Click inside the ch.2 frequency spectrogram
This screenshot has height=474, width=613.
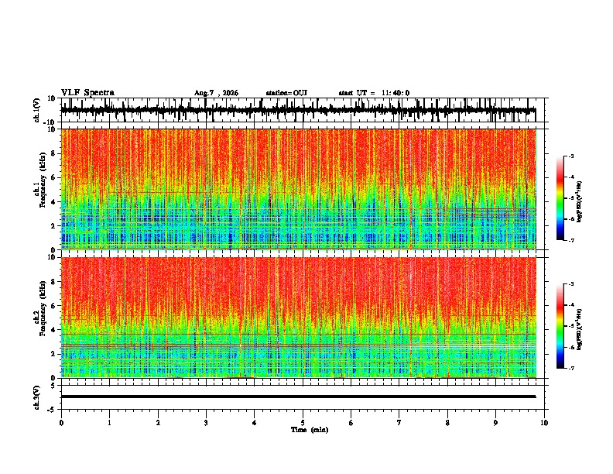coord(298,318)
